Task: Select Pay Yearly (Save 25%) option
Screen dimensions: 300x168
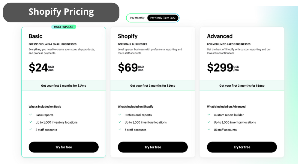Action: point(163,18)
